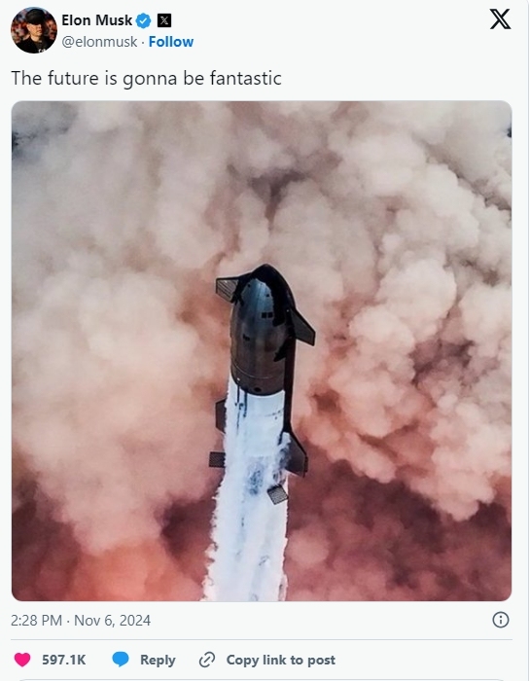
Task: Open the @elonmusk handle link
Action: coord(99,42)
